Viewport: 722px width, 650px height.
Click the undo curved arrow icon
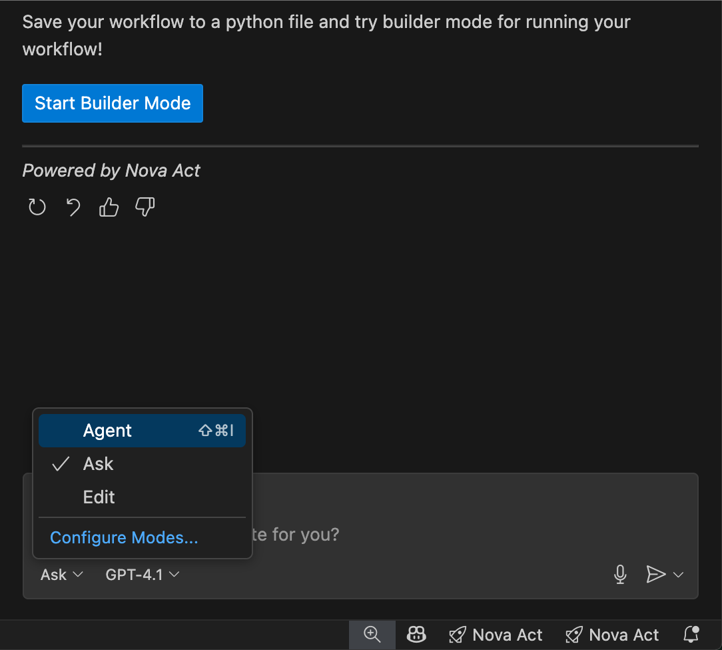coord(73,207)
